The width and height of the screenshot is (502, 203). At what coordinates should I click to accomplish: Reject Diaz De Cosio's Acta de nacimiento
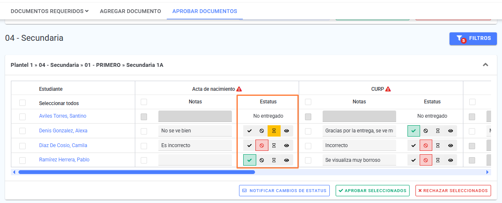tap(262, 145)
